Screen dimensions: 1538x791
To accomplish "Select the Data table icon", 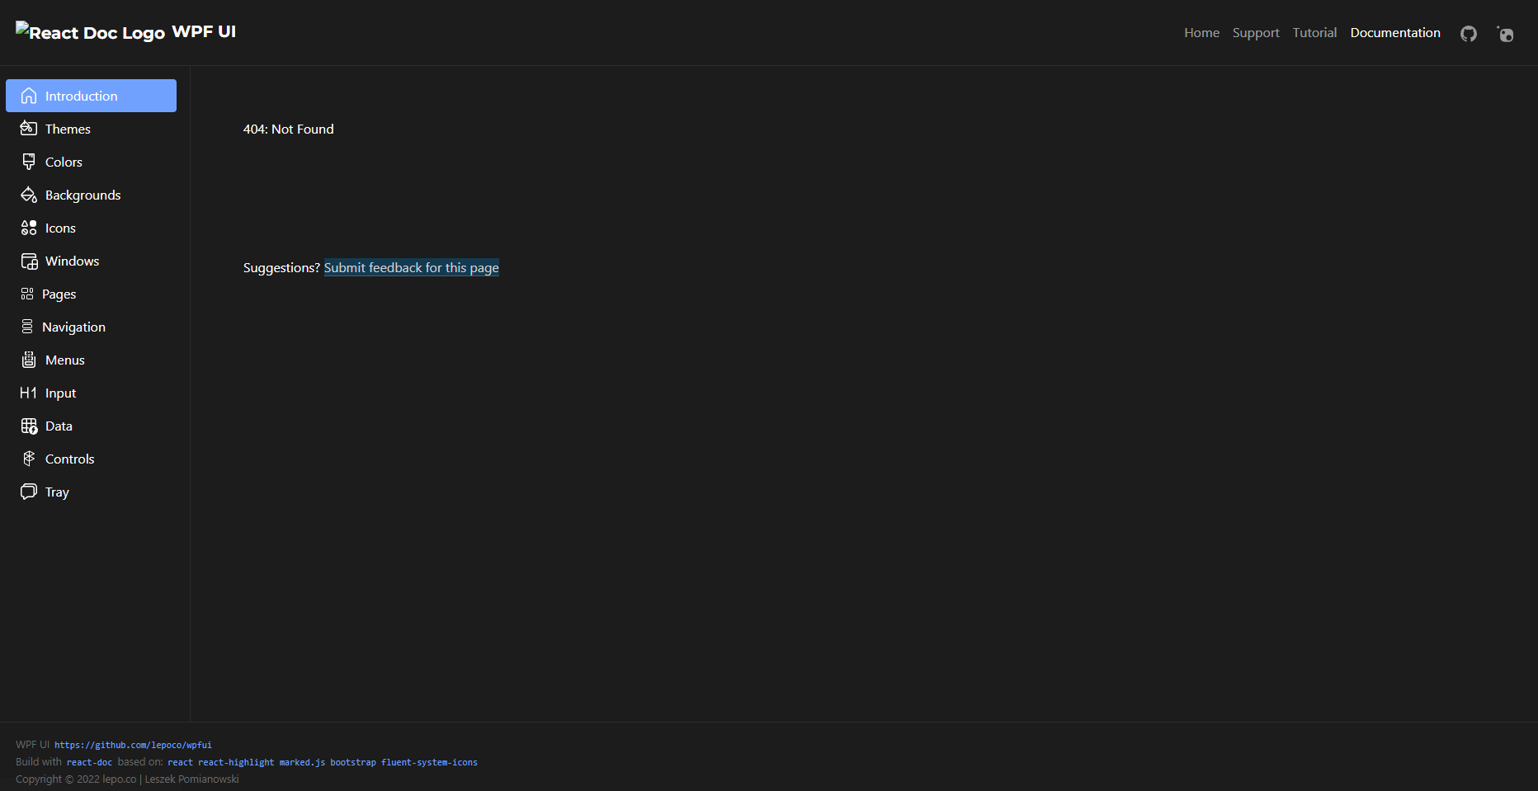I will tap(29, 426).
